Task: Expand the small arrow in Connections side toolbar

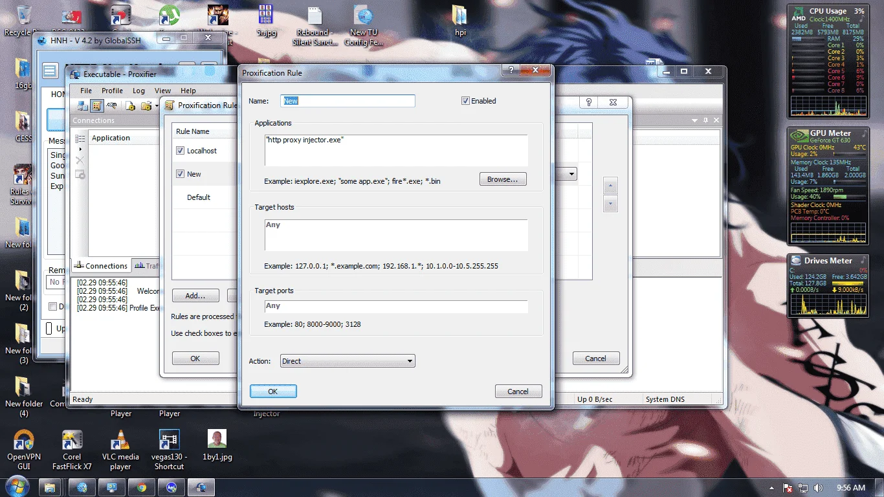Action: click(x=80, y=149)
